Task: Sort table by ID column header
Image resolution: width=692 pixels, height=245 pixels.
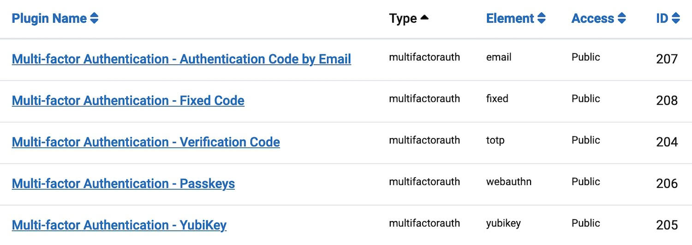Action: (x=662, y=18)
